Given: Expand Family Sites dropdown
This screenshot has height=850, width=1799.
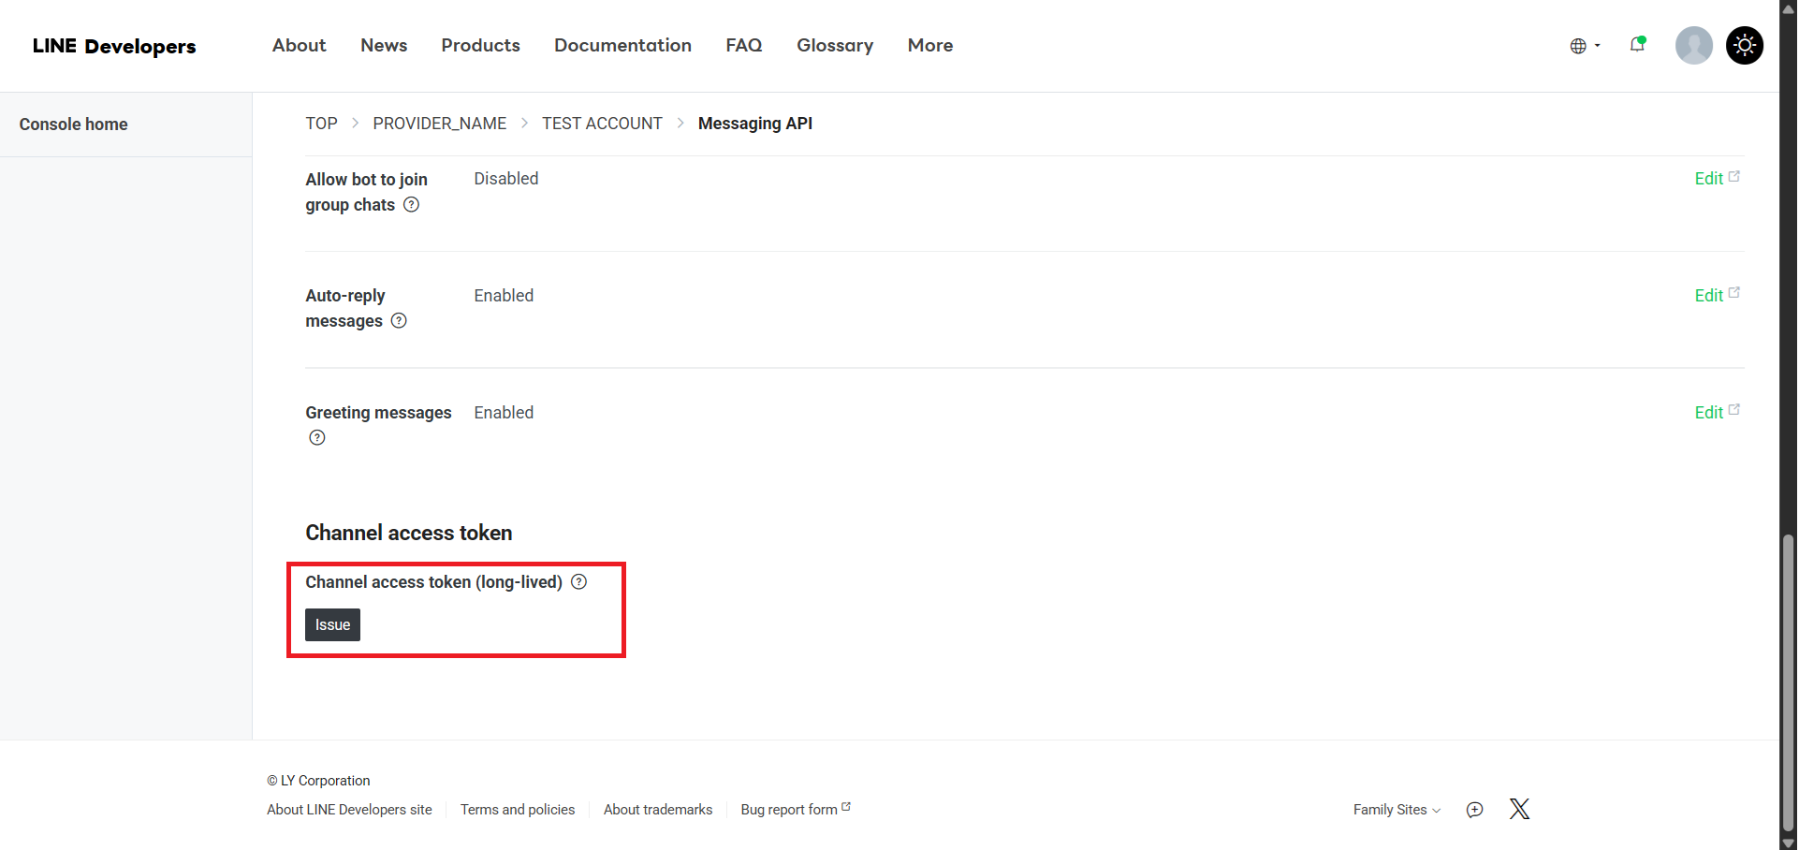Looking at the screenshot, I should [x=1397, y=810].
